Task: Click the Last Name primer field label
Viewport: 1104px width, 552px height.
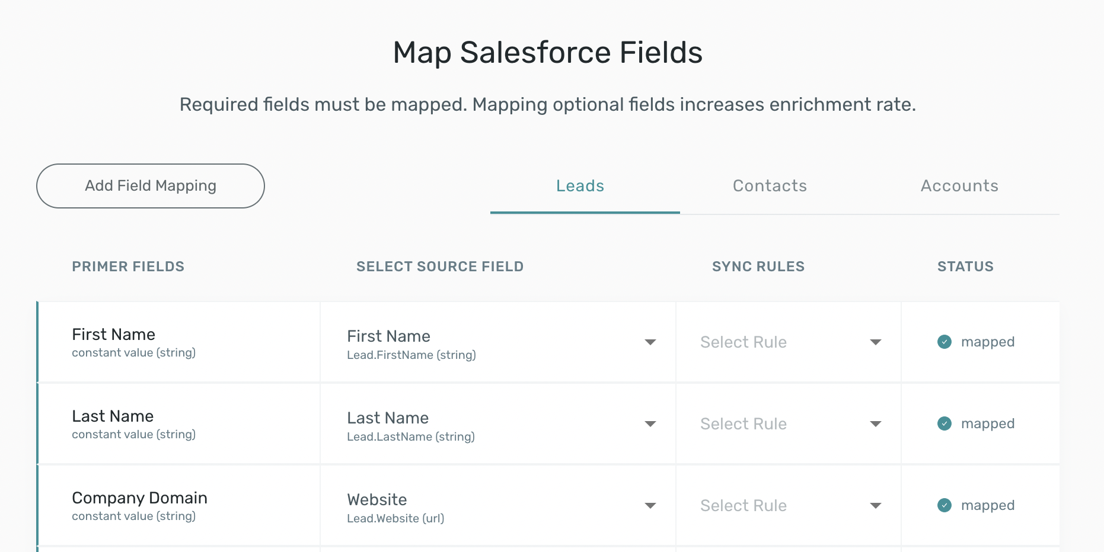Action: [x=113, y=416]
